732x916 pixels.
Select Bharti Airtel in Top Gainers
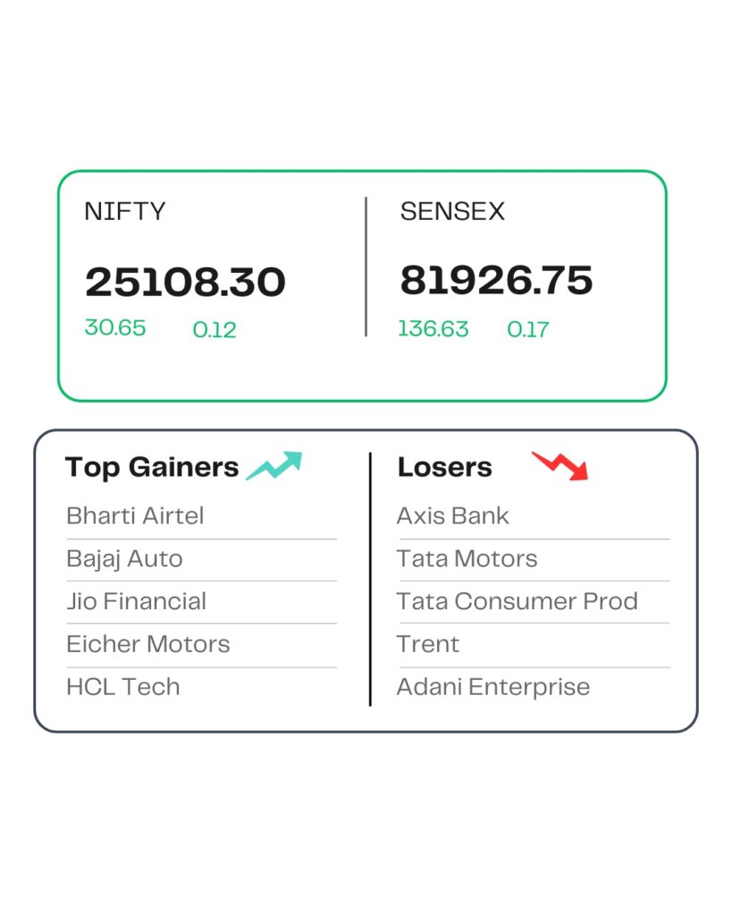[135, 516]
